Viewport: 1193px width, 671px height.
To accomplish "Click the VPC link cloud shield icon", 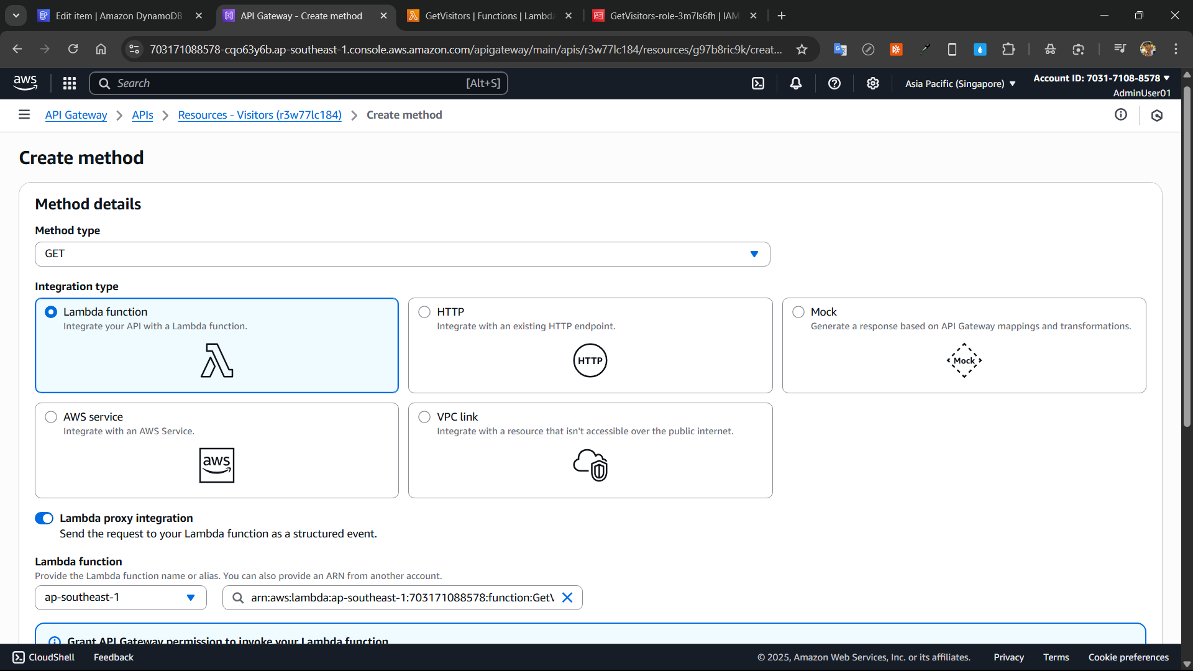I will (590, 465).
